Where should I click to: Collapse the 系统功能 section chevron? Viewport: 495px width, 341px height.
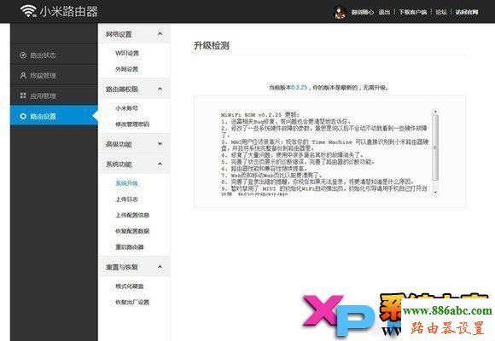tap(160, 164)
